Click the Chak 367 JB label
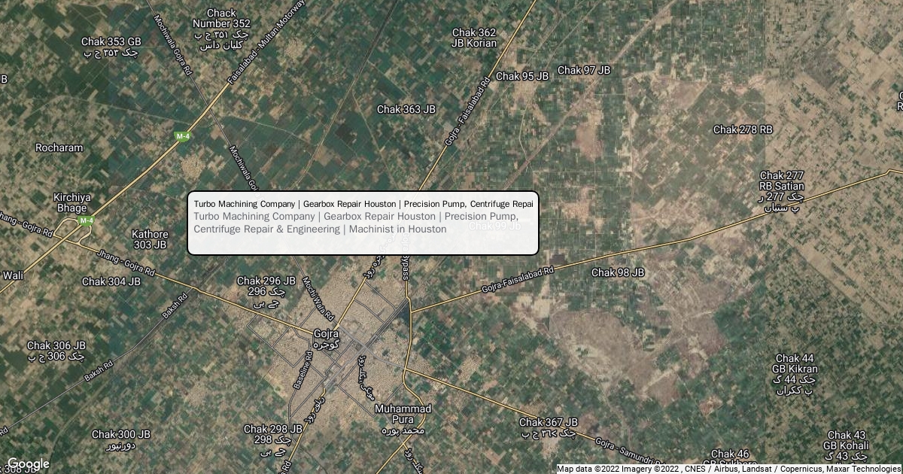 [x=549, y=428]
